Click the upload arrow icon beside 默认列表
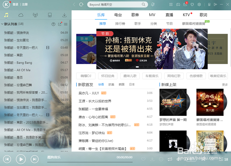Viewport: 231px width, 166px height. (53, 24)
